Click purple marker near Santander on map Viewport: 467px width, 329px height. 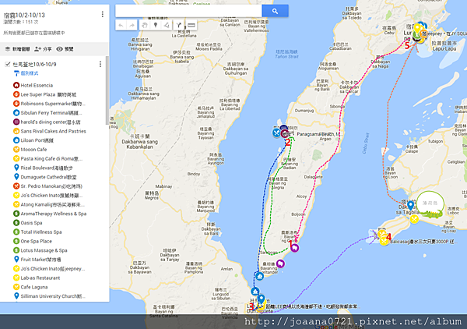pyautogui.click(x=280, y=264)
